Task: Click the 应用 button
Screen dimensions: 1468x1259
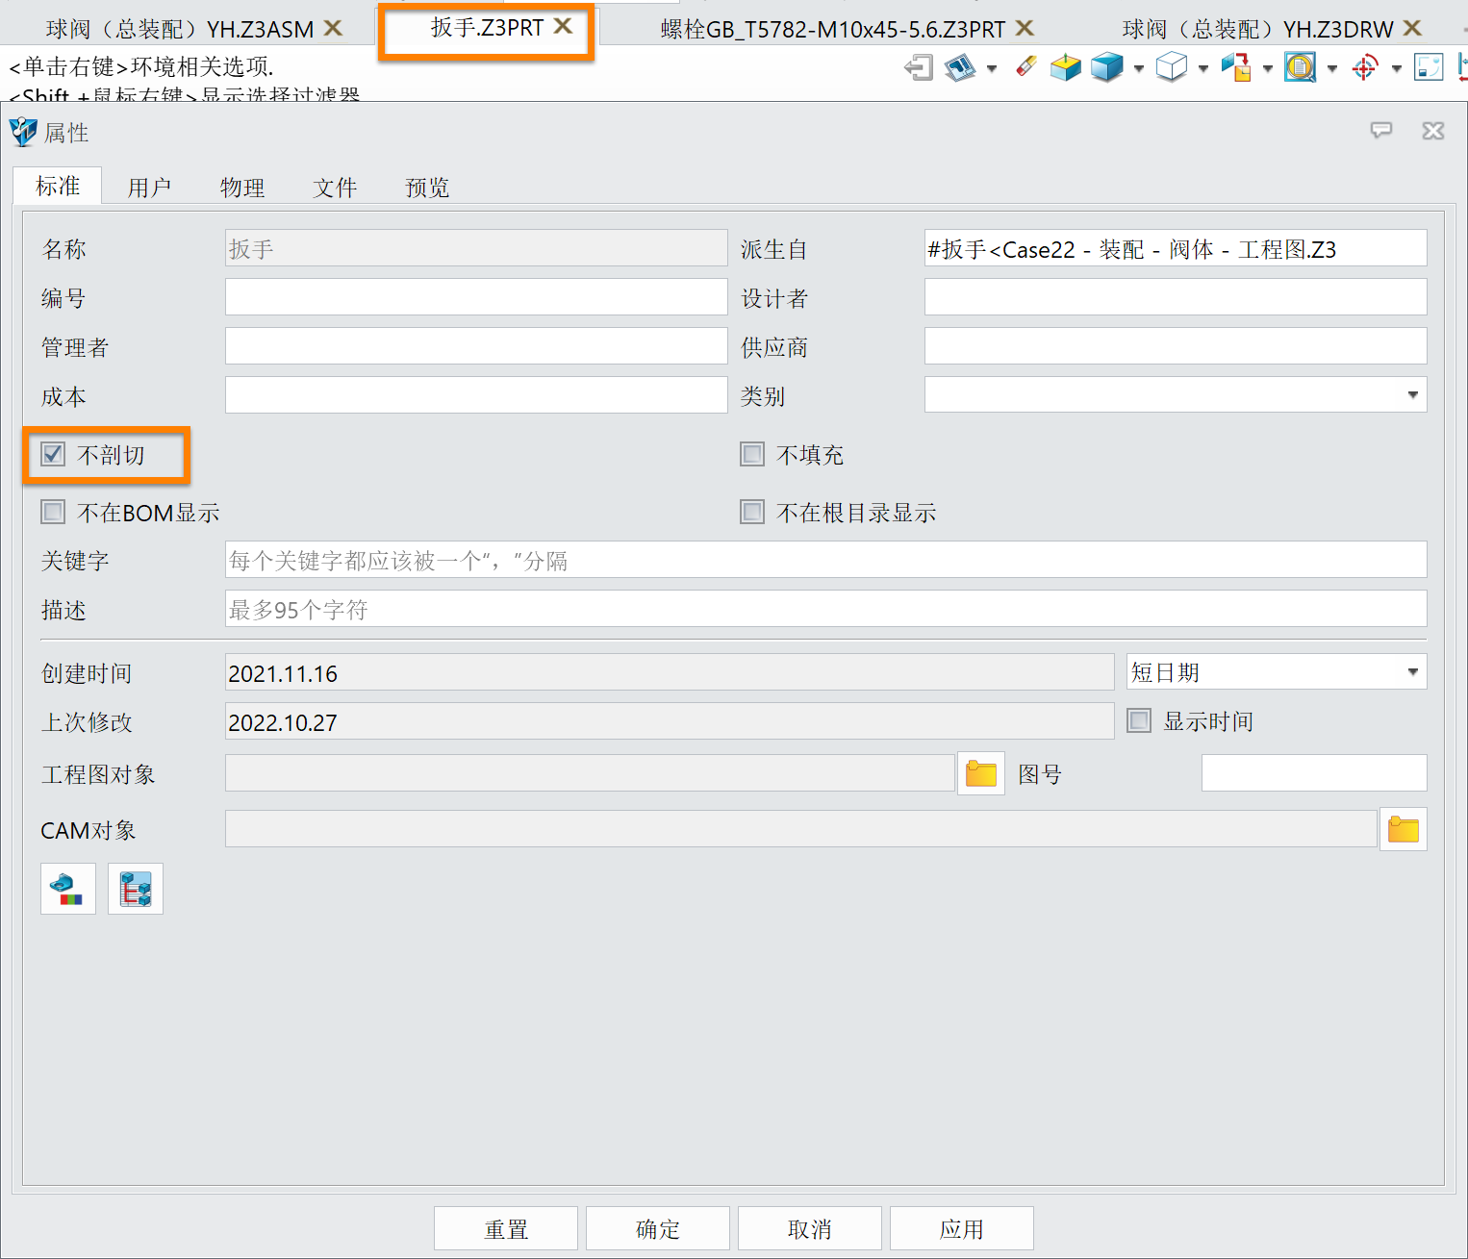Action: tap(962, 1228)
